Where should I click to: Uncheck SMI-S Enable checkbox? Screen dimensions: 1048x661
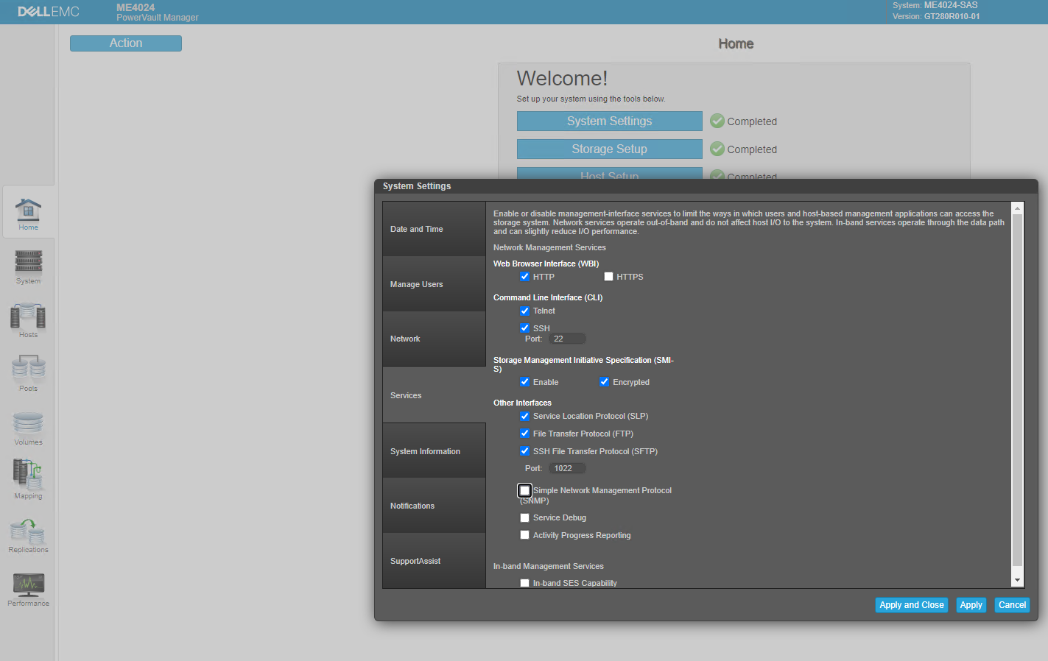point(525,382)
